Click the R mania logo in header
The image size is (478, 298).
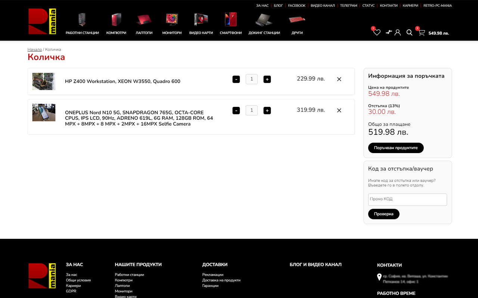click(x=42, y=22)
